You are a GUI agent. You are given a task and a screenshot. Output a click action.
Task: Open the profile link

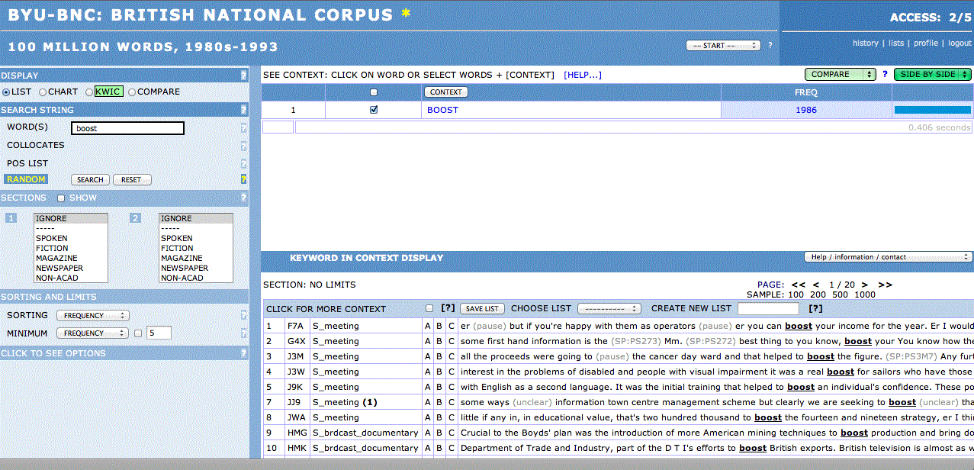coord(926,43)
